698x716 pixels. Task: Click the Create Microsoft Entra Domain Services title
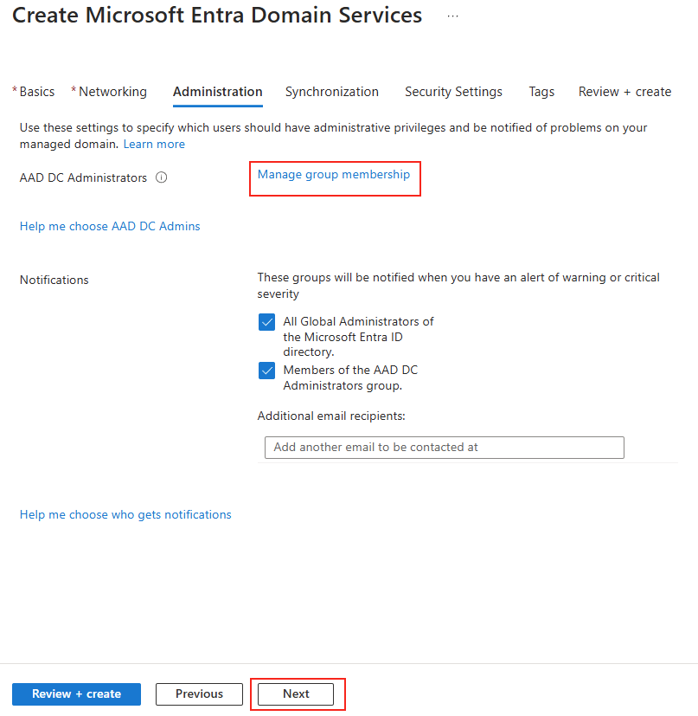point(217,15)
